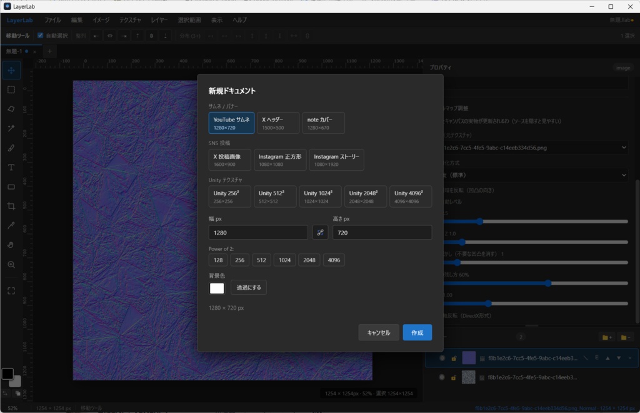The image size is (640, 413).
Task: Select the Text tool
Action: (x=11, y=168)
